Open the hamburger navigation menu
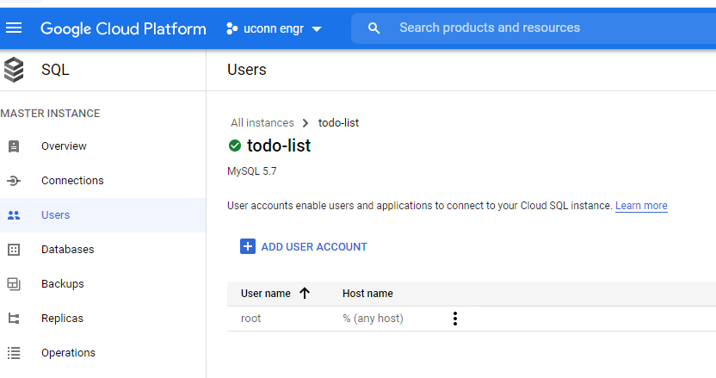The image size is (716, 378). point(14,28)
